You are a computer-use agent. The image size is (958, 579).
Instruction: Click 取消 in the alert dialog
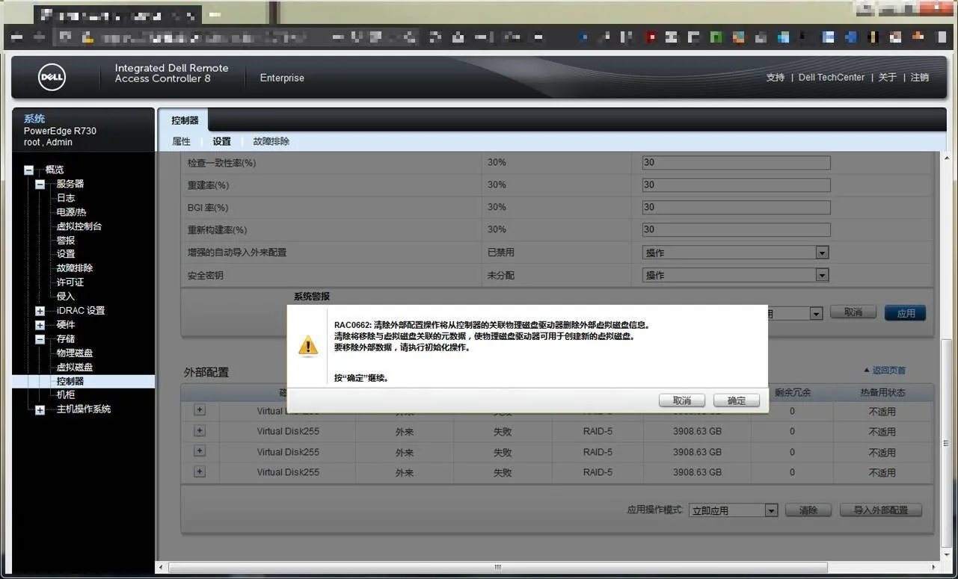point(682,400)
